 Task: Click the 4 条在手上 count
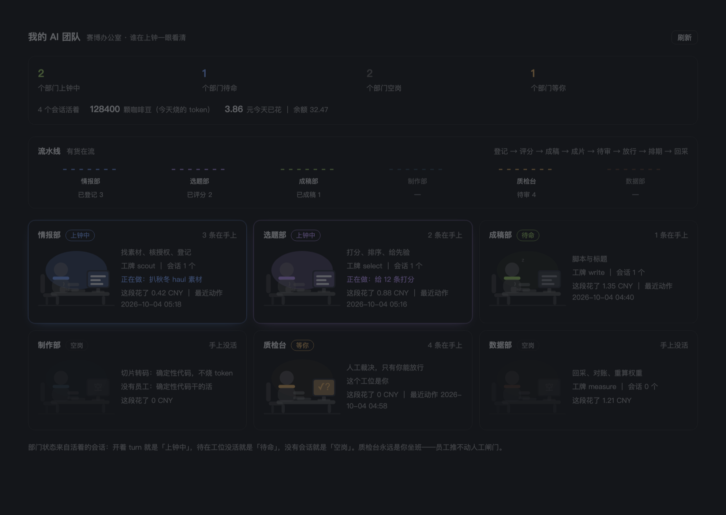pyautogui.click(x=445, y=345)
